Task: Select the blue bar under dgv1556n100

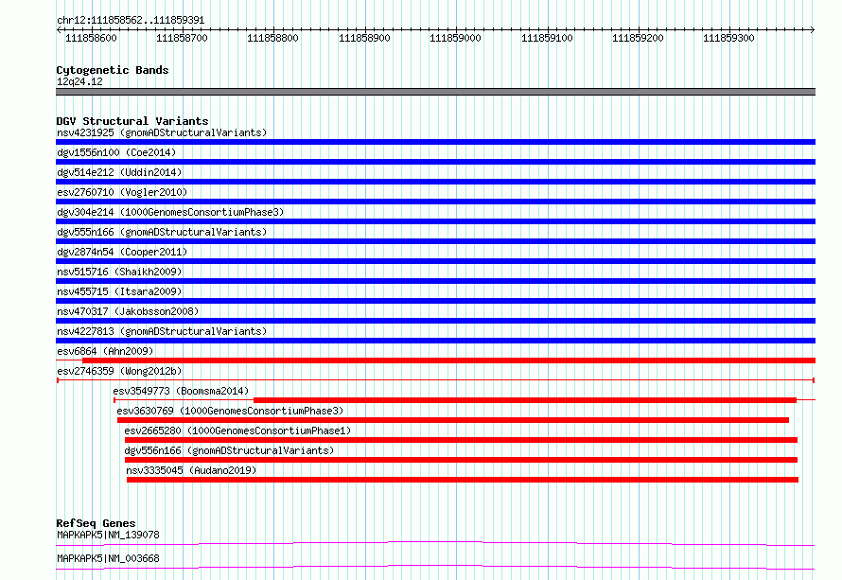Action: 435,162
